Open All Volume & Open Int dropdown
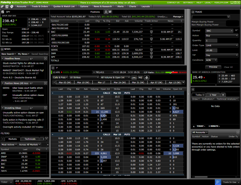 pos(115,77)
